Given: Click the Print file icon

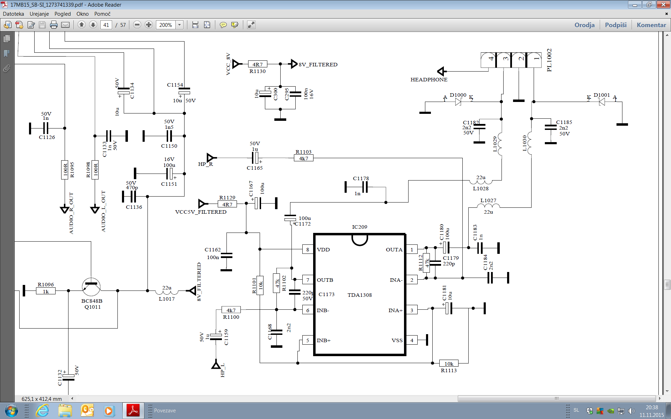Looking at the screenshot, I should click(x=53, y=25).
